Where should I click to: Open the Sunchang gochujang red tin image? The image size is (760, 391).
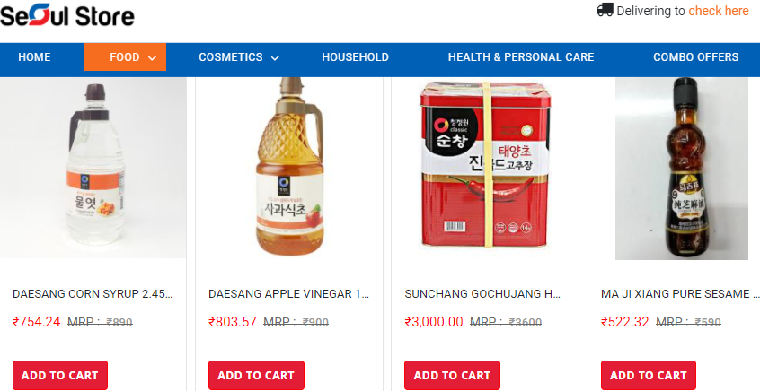pos(485,164)
